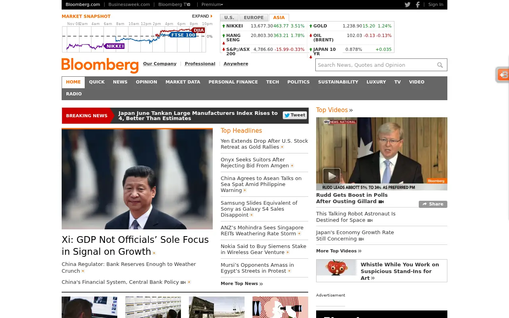
Task: Expand plus icon beside Mursi's Opponents story
Action: (289, 271)
